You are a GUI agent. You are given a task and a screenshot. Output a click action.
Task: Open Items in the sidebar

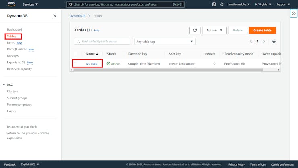pos(11,43)
